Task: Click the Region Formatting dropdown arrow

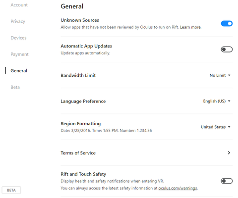Action: click(x=229, y=127)
